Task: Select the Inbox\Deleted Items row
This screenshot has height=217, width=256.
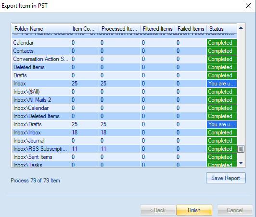Action: tap(124, 116)
